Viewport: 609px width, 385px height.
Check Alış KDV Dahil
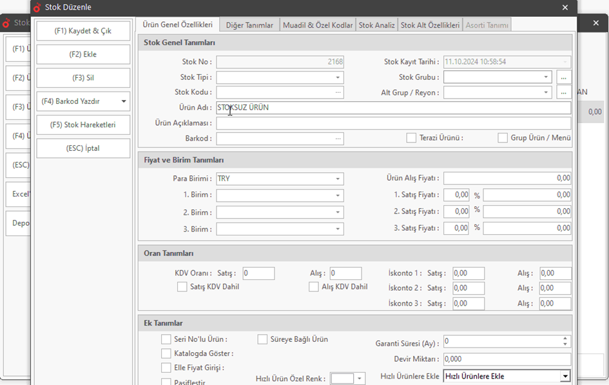[313, 287]
